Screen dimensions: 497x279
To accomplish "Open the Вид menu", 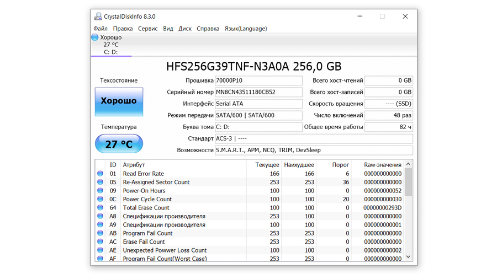I will point(168,29).
